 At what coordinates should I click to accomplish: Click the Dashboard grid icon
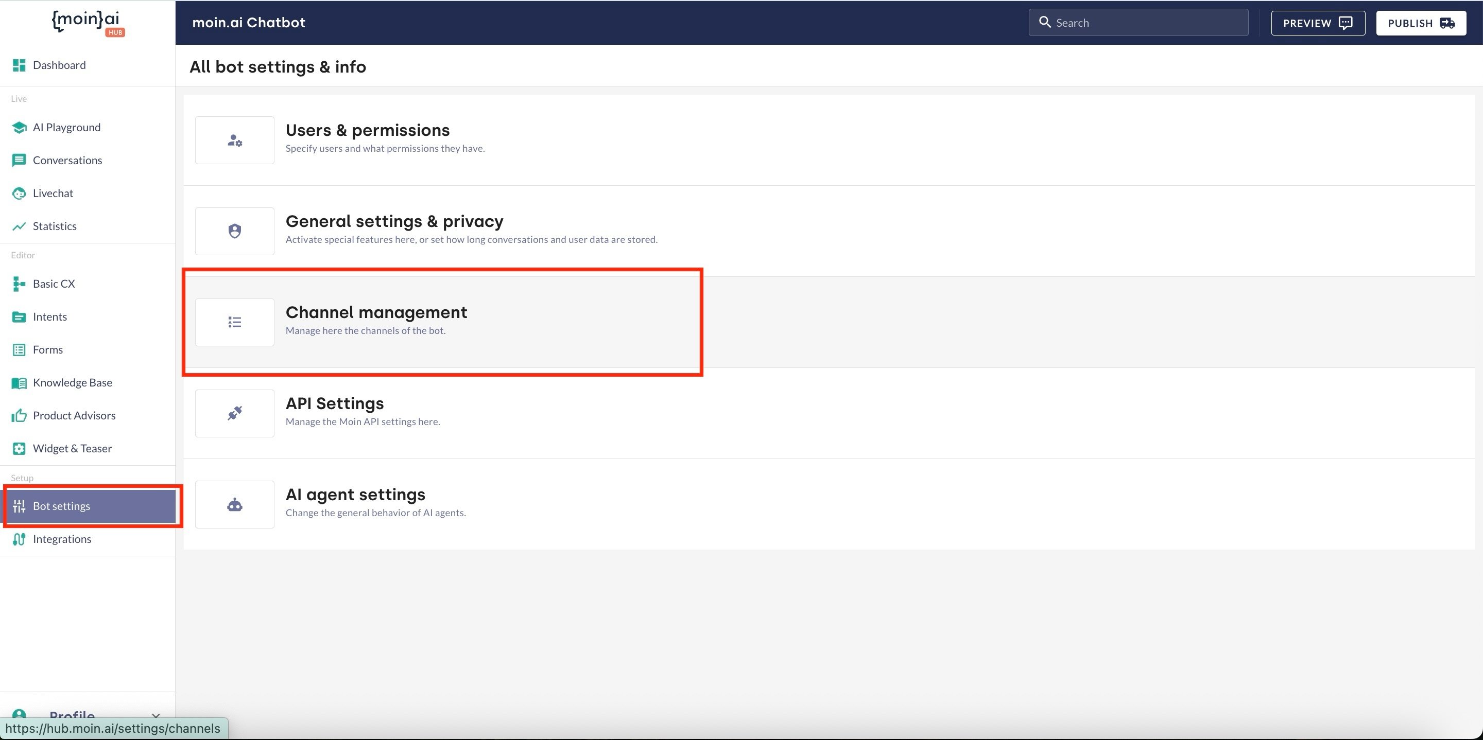coord(19,65)
